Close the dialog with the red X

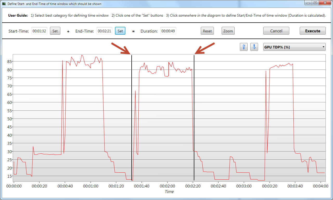[324, 3]
